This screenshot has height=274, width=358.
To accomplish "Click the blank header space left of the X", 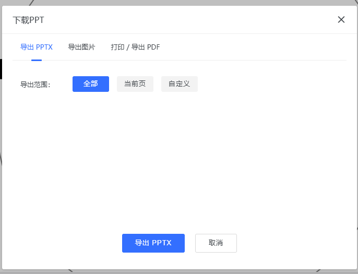I will point(209,20).
